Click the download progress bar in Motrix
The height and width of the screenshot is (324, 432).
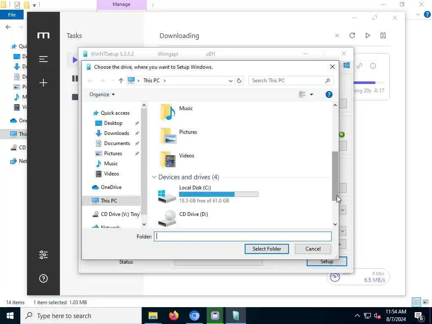[368, 83]
